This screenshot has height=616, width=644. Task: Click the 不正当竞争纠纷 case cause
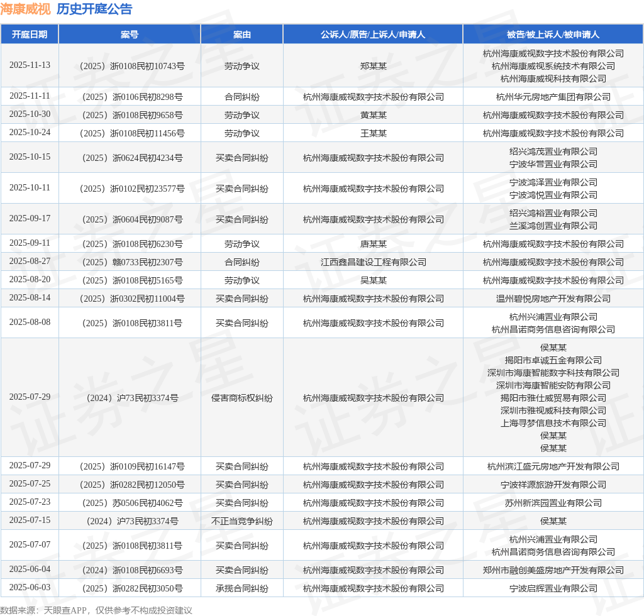point(242,522)
